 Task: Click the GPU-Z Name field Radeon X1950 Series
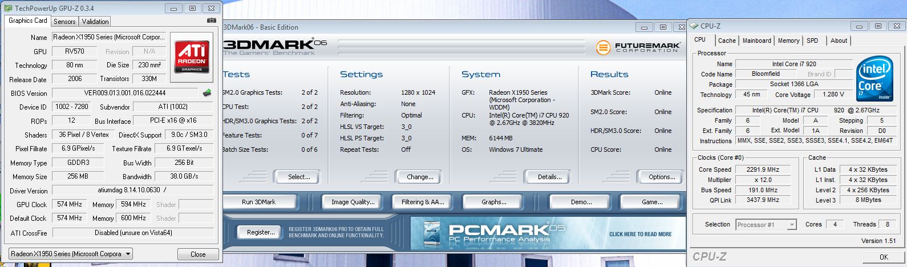click(x=108, y=37)
